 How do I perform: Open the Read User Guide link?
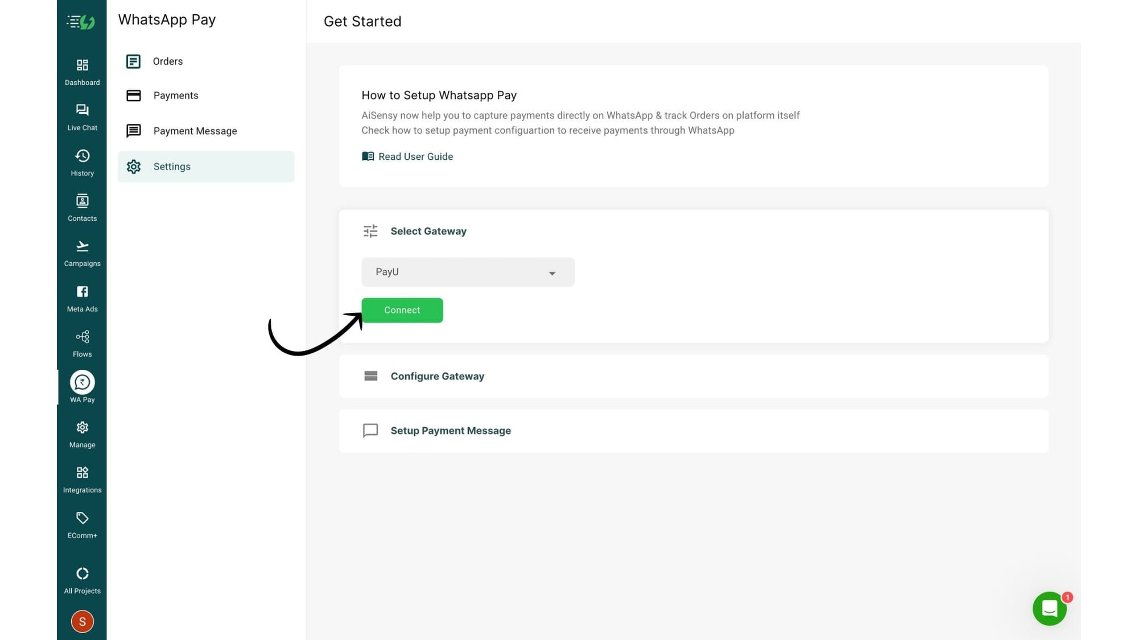(x=415, y=156)
